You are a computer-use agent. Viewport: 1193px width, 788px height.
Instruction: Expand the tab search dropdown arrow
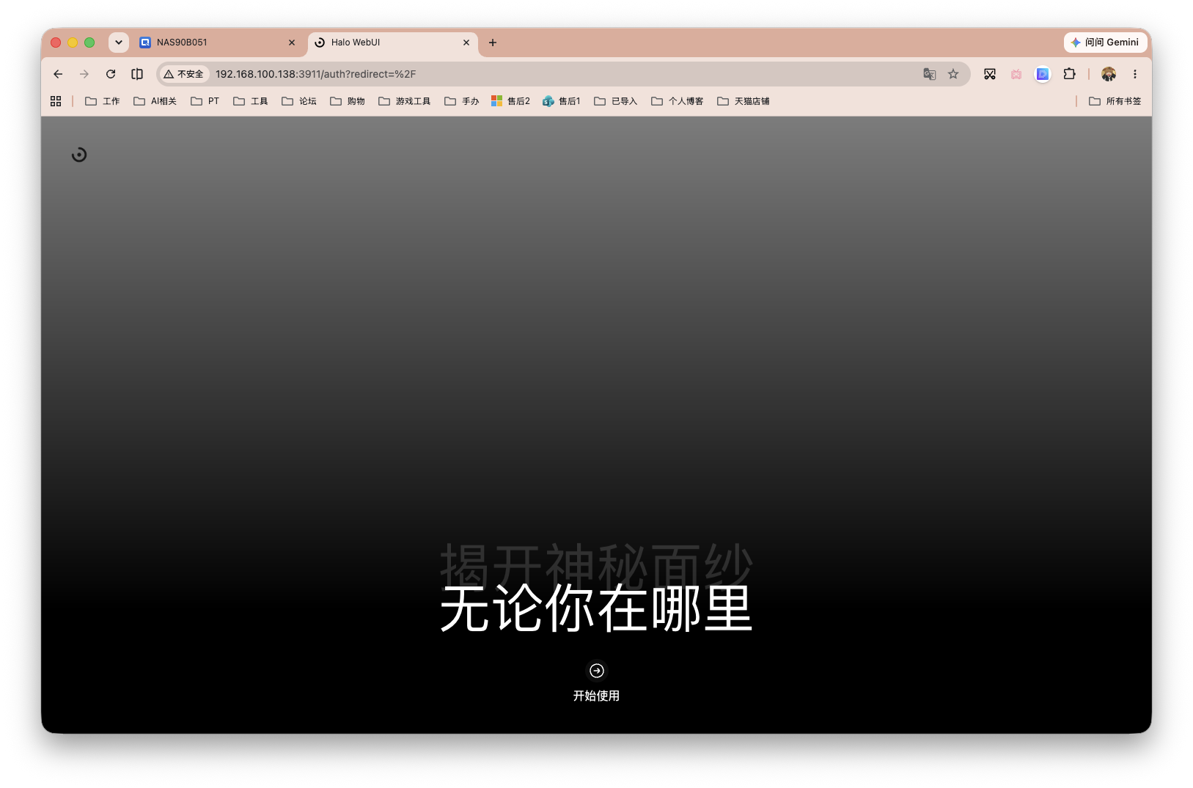click(119, 43)
